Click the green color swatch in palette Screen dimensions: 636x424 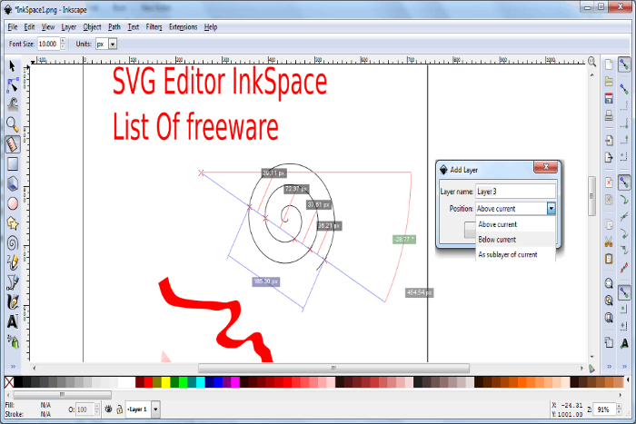tap(182, 383)
